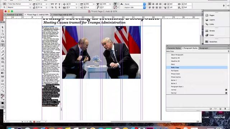This screenshot has height=129, width=230.
Task: Toggle Small Caps formatting
Action: (x=52, y=7)
